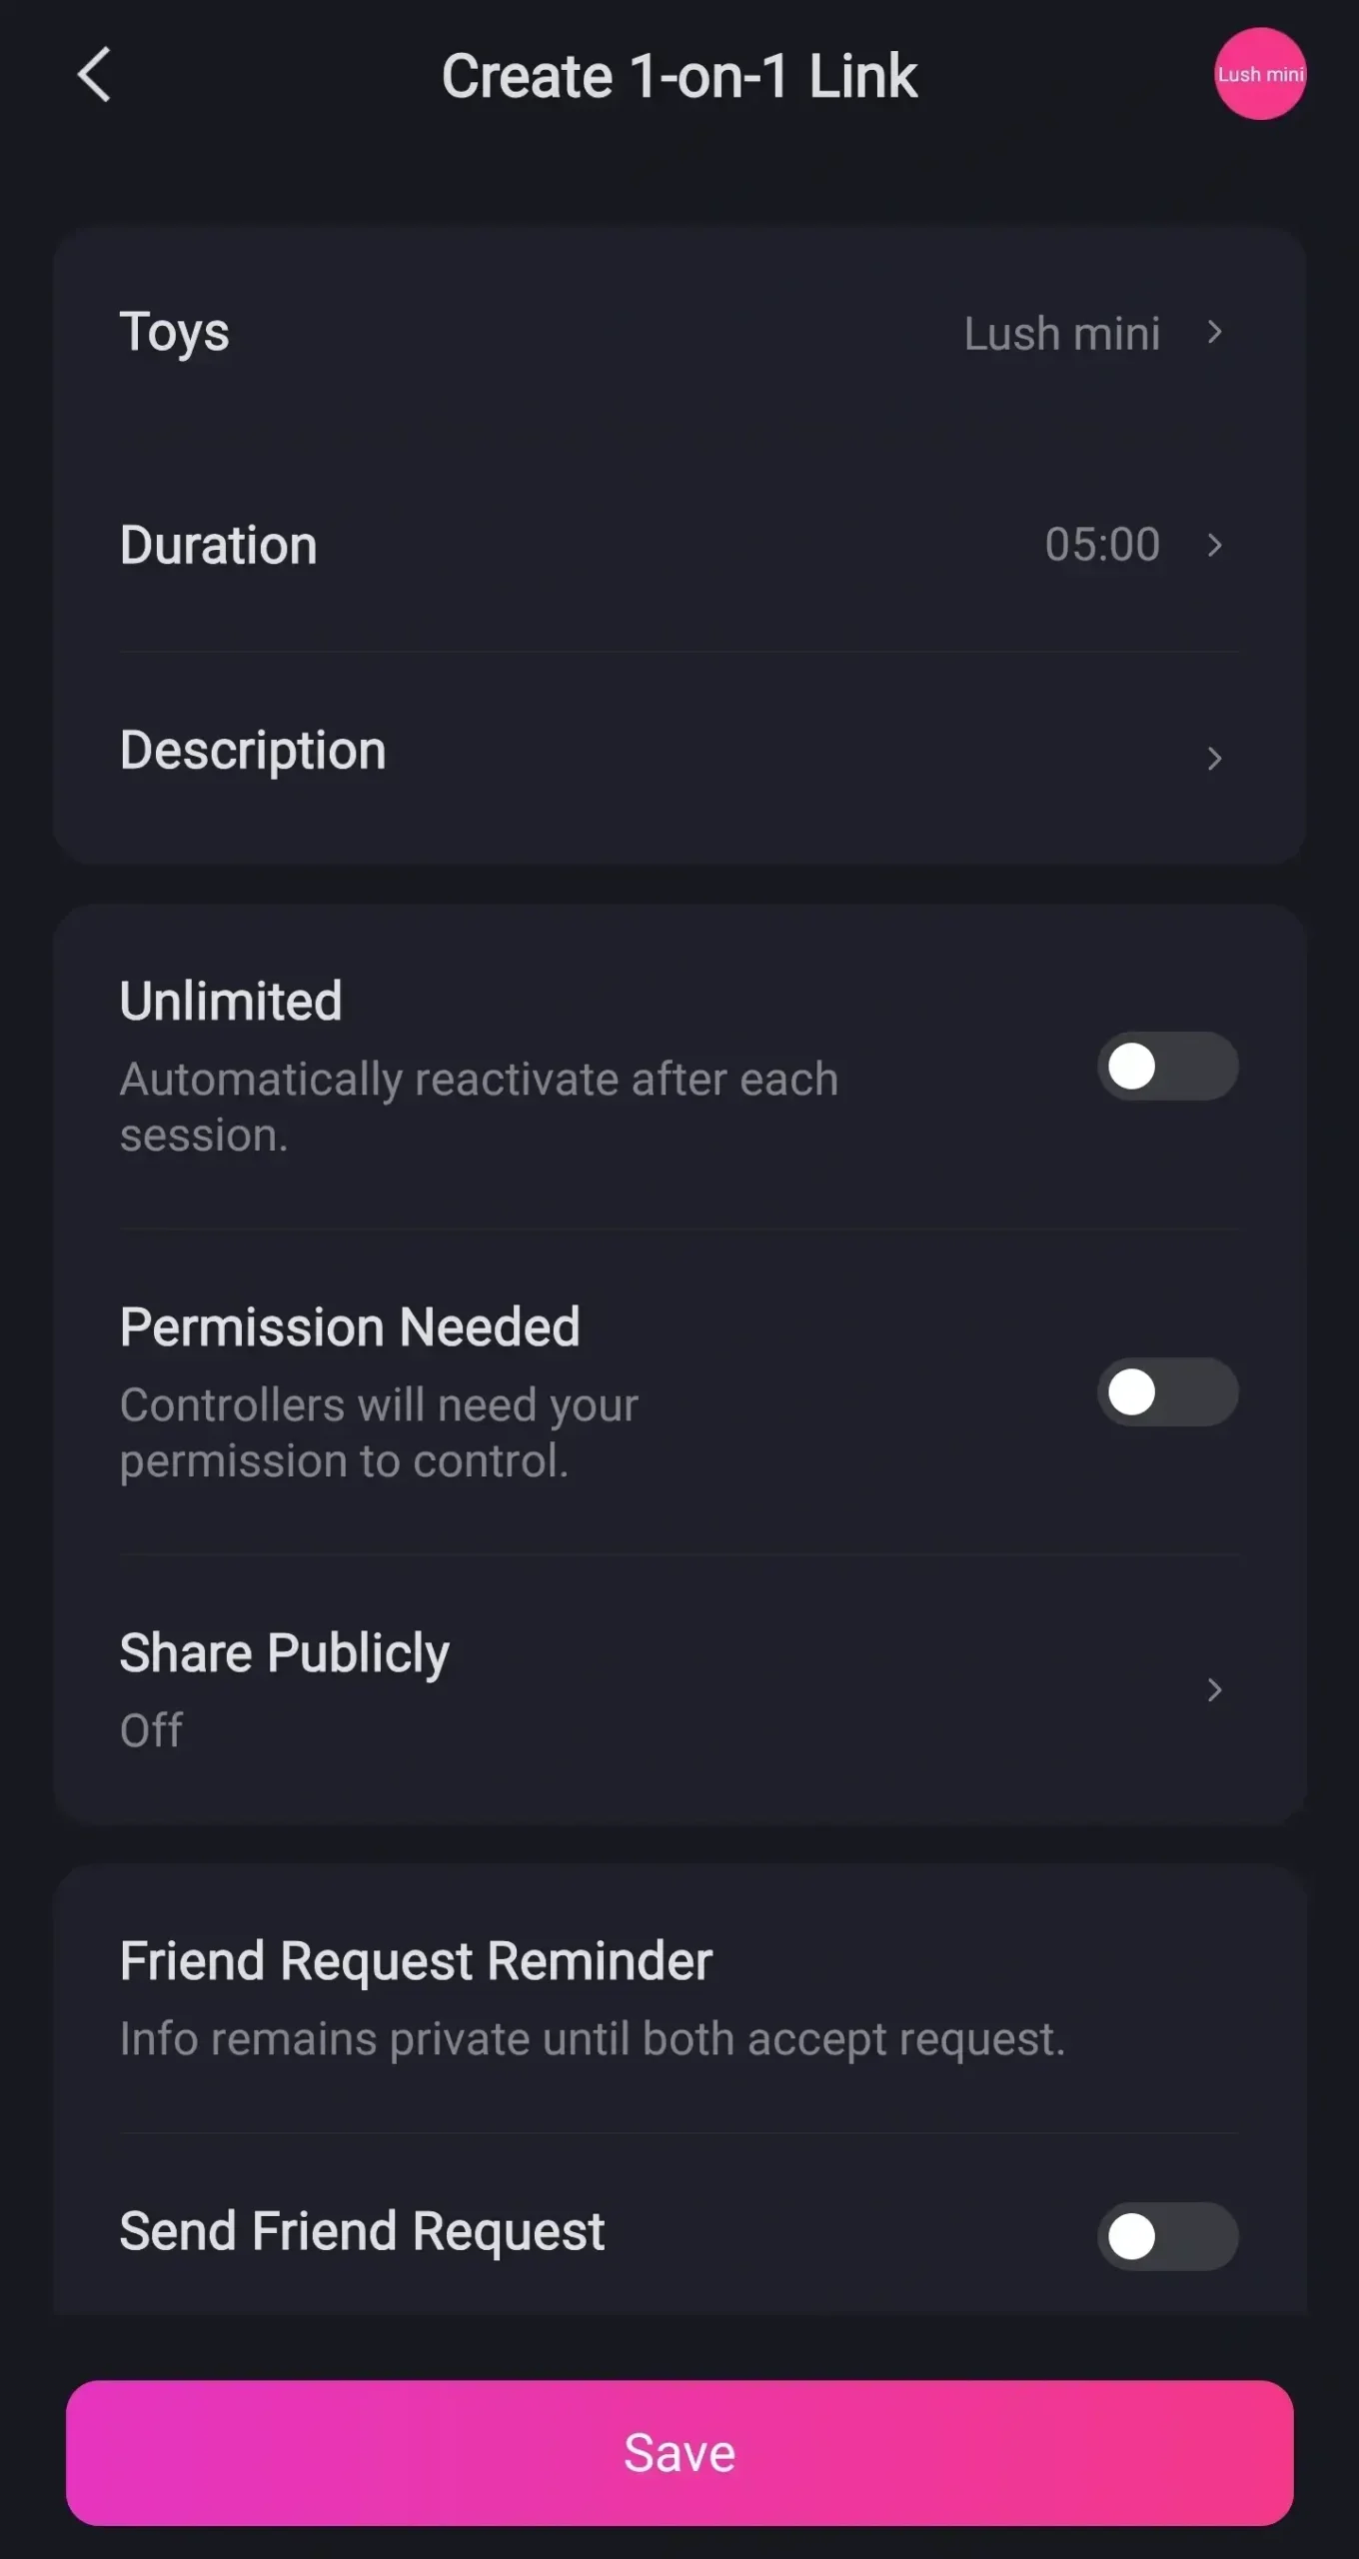1359x2559 pixels.
Task: Tap the Share Publicly Off status
Action: point(152,1730)
